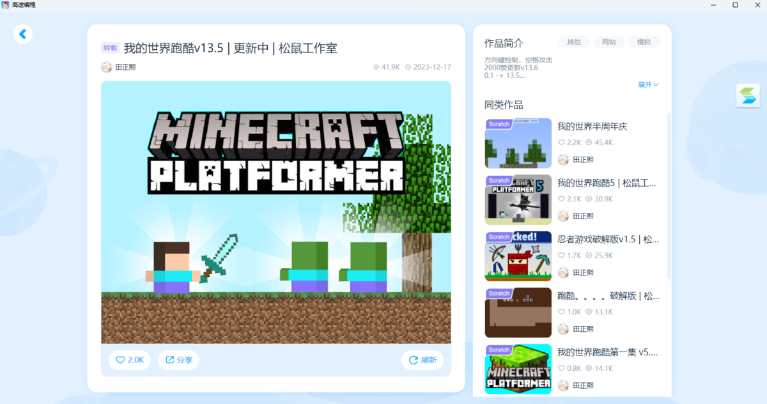Share the project via 分享 button
Screen dimensions: 767x404
tap(179, 360)
